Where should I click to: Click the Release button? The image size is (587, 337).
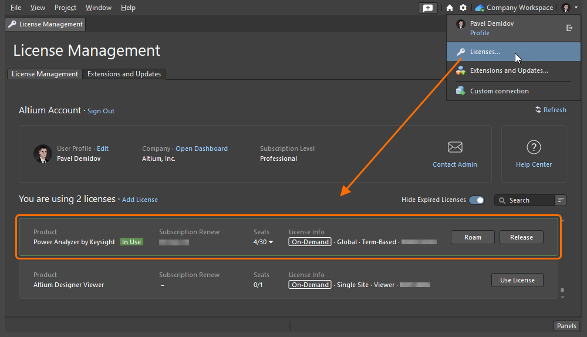pyautogui.click(x=521, y=237)
